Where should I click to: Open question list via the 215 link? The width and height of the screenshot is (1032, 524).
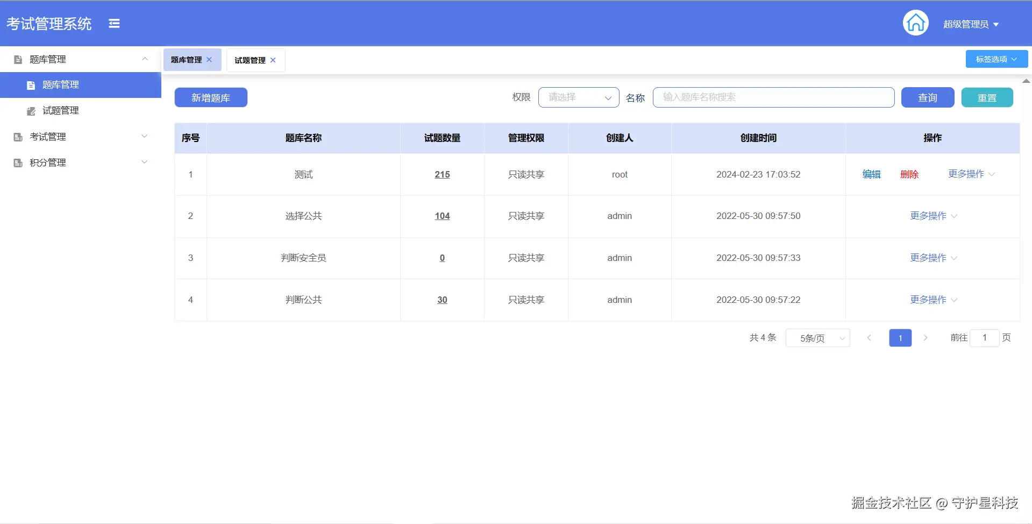click(x=442, y=174)
